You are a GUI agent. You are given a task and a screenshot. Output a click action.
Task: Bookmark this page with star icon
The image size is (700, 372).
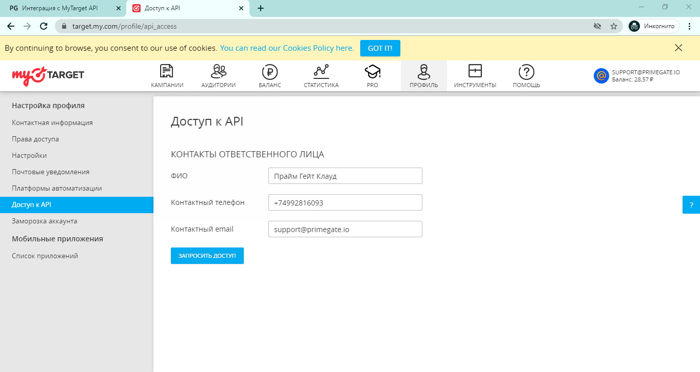pos(613,26)
